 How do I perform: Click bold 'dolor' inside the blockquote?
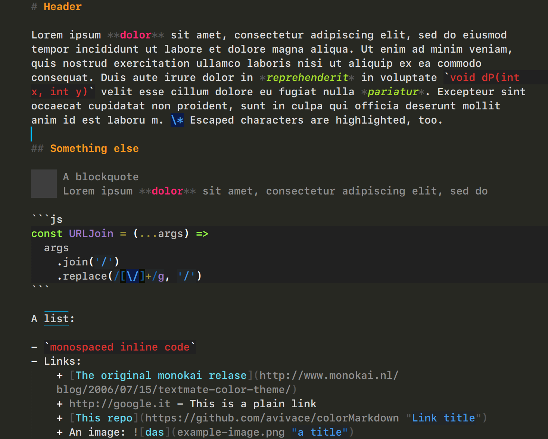coord(167,191)
